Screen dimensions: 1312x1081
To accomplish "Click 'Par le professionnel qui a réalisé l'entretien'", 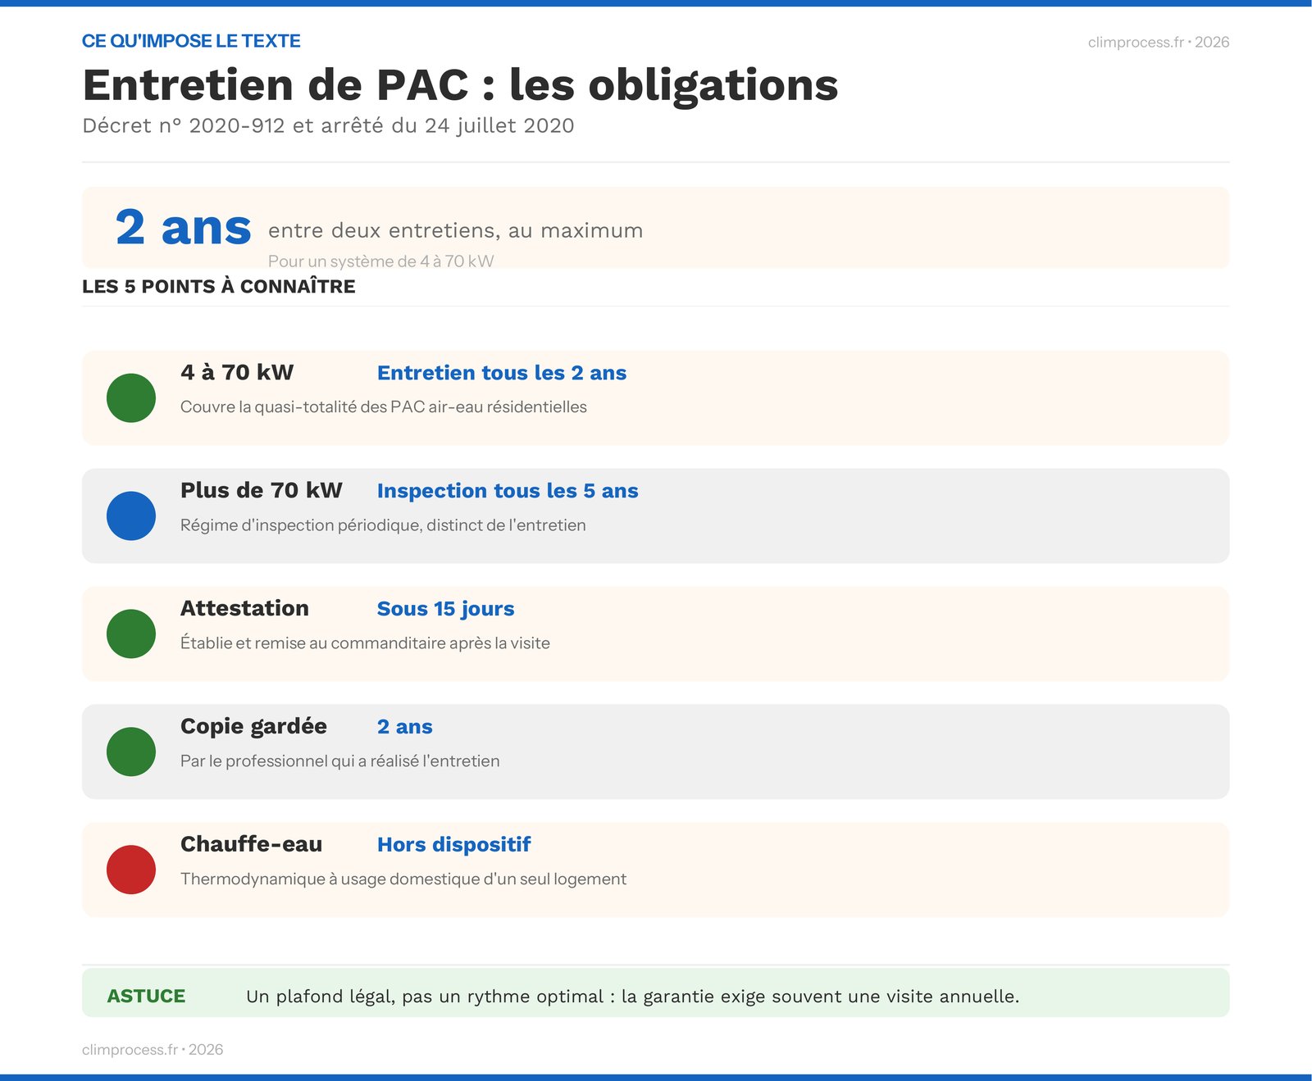I will (x=340, y=761).
